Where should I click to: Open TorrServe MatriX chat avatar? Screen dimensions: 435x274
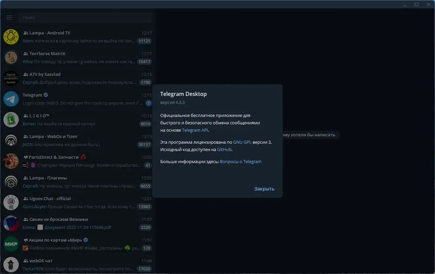(x=11, y=57)
